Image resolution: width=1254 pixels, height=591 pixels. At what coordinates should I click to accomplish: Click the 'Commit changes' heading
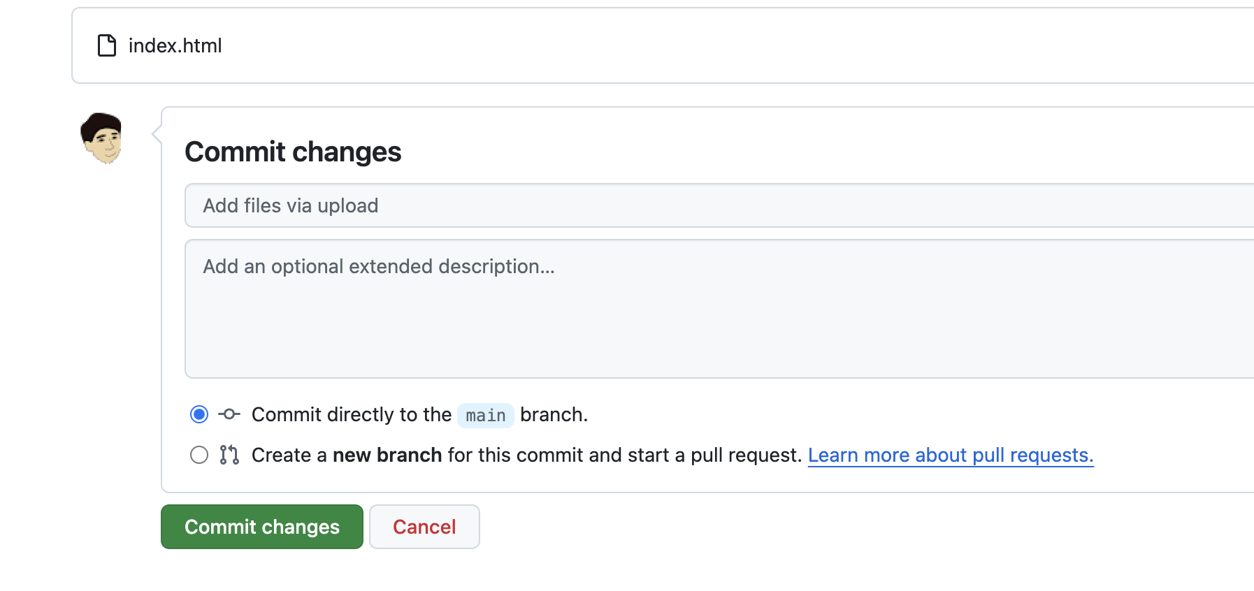pos(293,152)
